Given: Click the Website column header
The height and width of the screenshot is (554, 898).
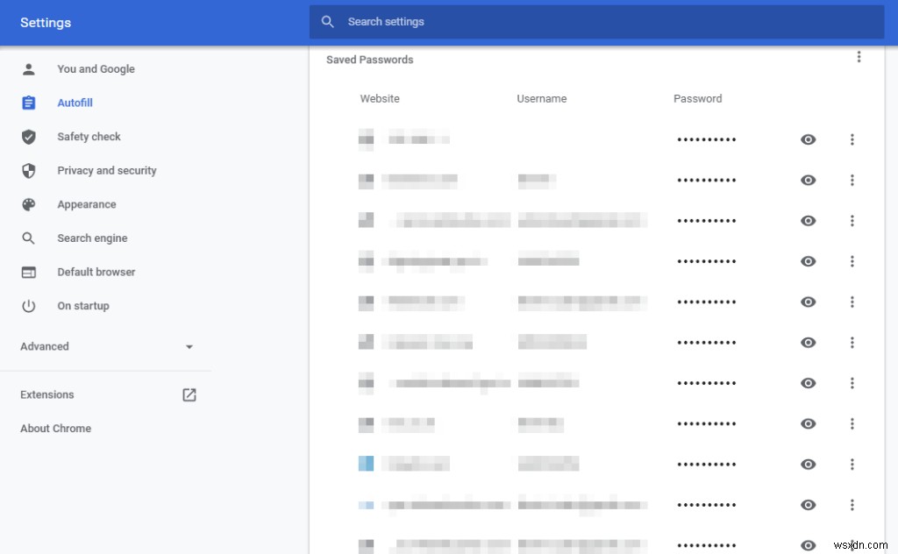Looking at the screenshot, I should (380, 99).
